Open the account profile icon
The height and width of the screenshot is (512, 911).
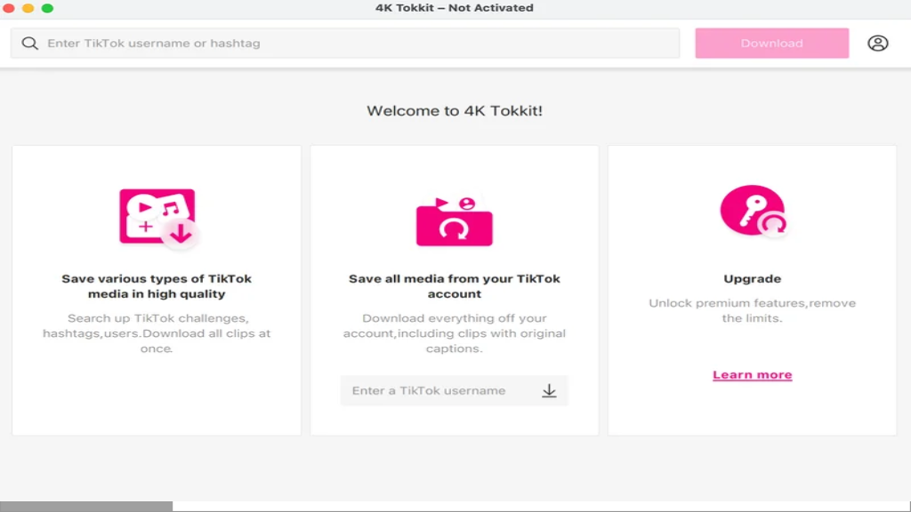877,43
